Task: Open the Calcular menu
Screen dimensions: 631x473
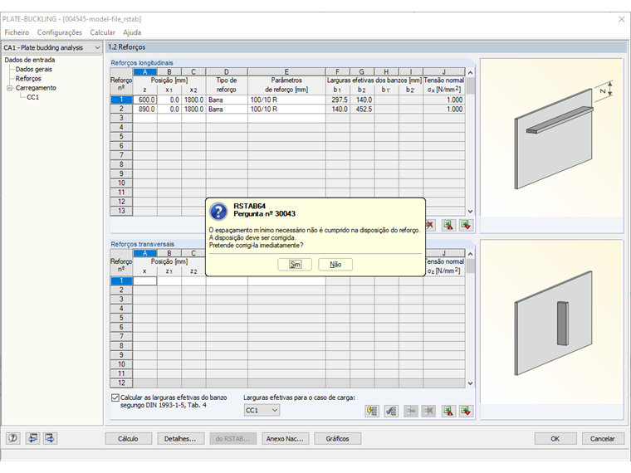Action: 102,32
